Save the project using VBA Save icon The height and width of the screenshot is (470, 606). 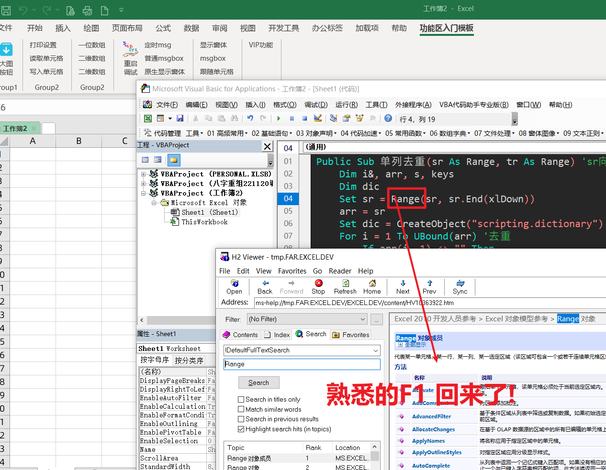coord(180,118)
